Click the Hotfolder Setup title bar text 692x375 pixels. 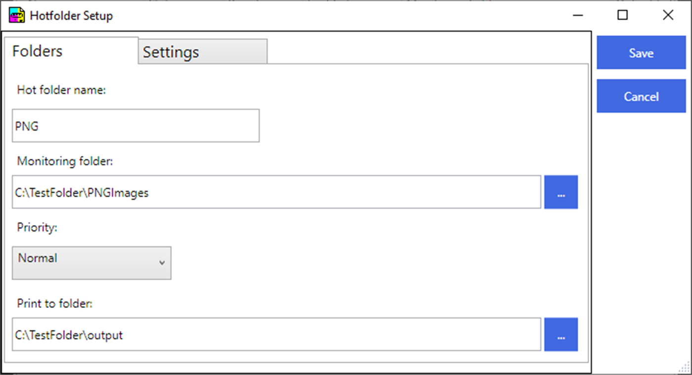pos(71,15)
